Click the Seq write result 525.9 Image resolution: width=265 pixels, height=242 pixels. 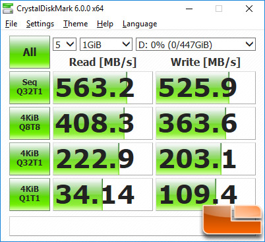[206, 88]
